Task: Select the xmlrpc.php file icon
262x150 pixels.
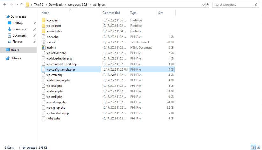Action: [43, 119]
